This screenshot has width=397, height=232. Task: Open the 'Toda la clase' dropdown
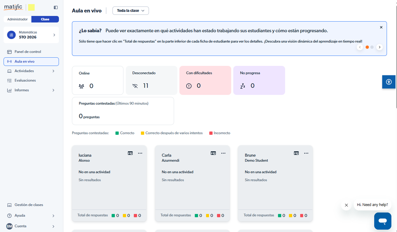pyautogui.click(x=131, y=11)
